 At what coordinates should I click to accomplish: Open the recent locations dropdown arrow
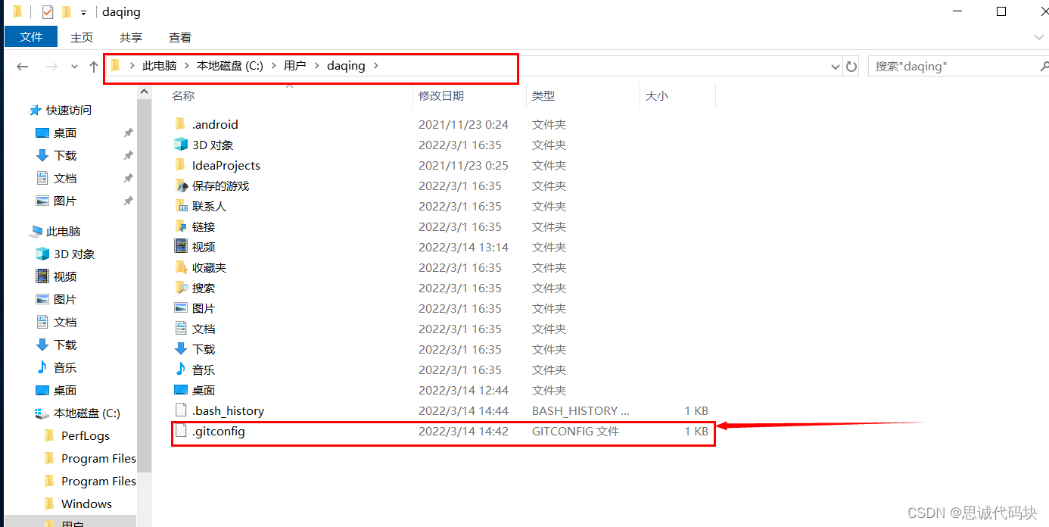tap(74, 67)
